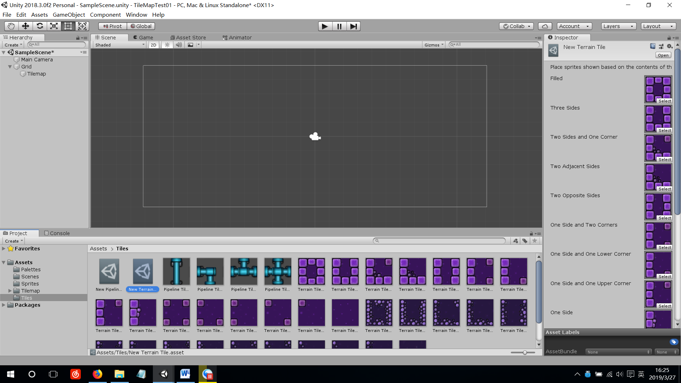Open the Shaded draw mode dropdown

pos(120,45)
